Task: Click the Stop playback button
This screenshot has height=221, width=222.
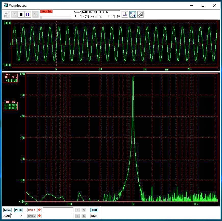Action: click(21, 14)
